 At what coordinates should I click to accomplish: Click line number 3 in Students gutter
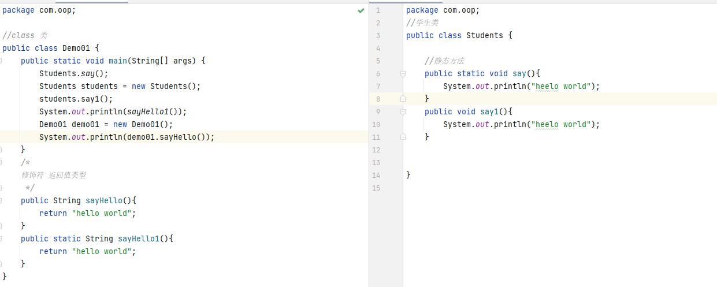point(378,36)
